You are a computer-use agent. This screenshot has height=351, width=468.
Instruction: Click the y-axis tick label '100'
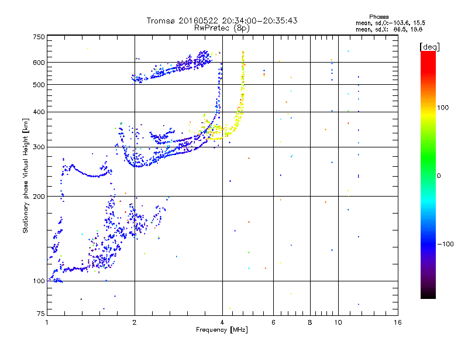coord(39,281)
